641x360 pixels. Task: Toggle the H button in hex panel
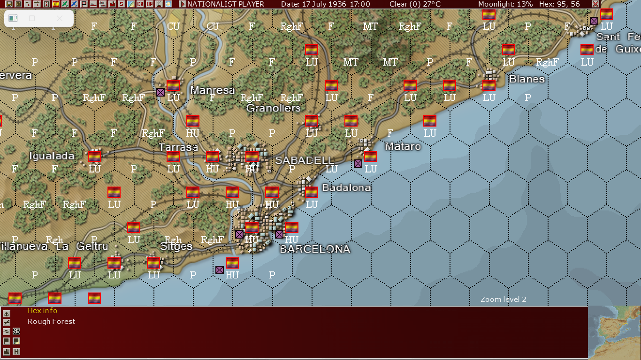[16, 352]
